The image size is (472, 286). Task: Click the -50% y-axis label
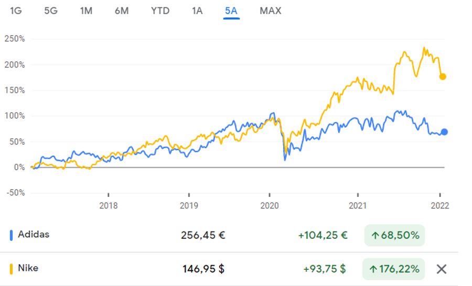pos(16,193)
